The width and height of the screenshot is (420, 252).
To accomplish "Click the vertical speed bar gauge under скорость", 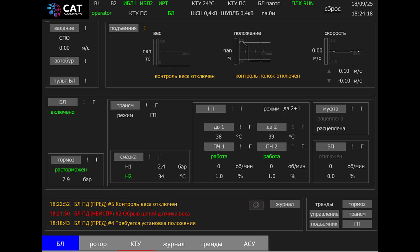I will (326, 51).
